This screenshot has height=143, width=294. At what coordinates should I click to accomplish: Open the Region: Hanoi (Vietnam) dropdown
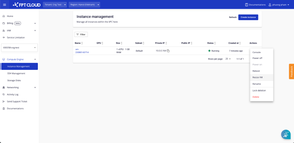[x=84, y=5]
